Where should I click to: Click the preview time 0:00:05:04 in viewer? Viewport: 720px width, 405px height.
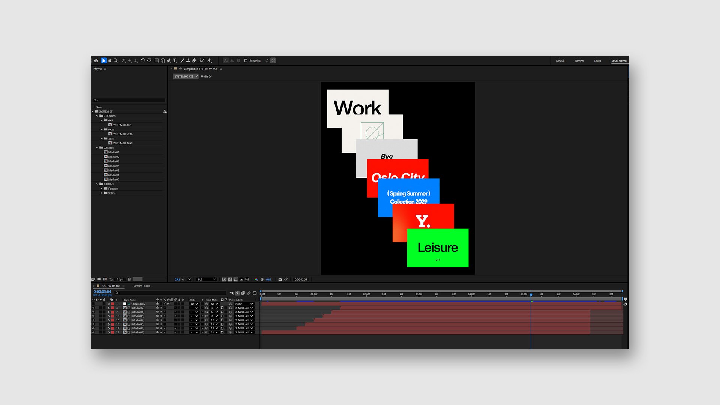(301, 279)
